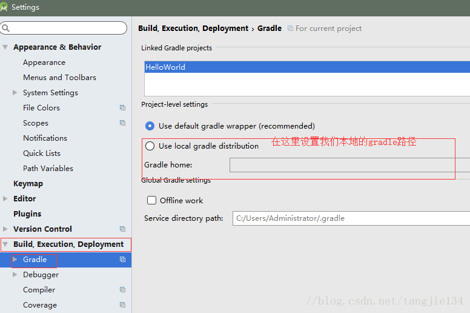The width and height of the screenshot is (470, 313).
Task: Expand the Debugger node arrow
Action: click(x=15, y=275)
